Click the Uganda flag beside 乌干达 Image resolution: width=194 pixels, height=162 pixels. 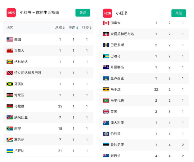[x=106, y=89]
